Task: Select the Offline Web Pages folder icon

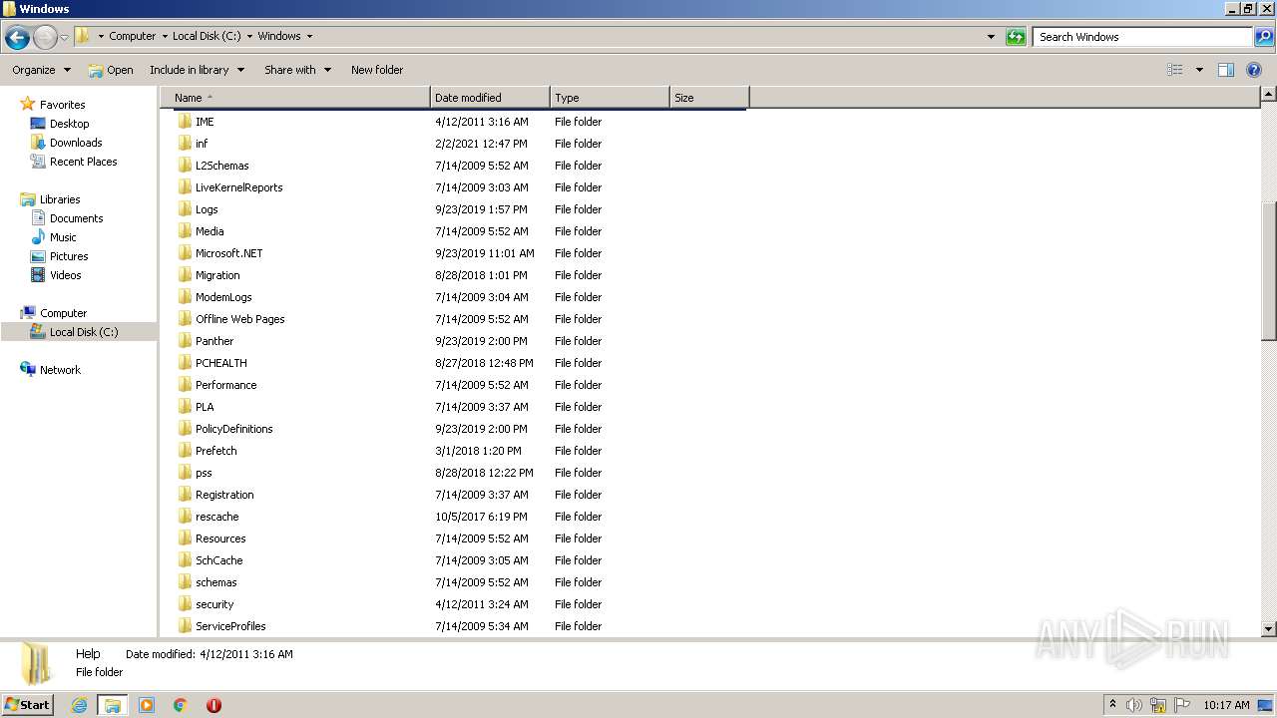Action: 185,319
